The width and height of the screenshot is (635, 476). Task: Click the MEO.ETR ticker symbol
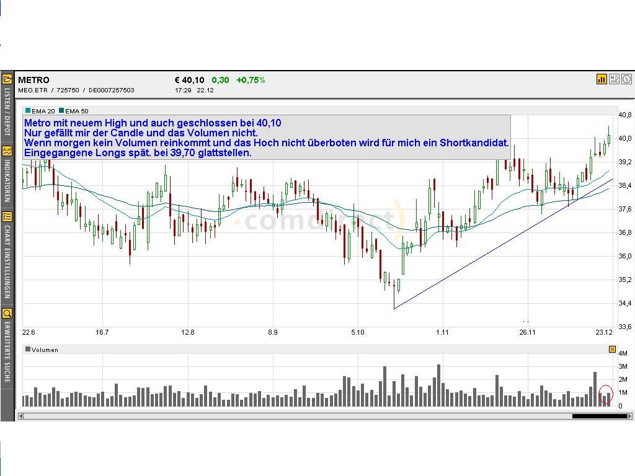pos(33,90)
